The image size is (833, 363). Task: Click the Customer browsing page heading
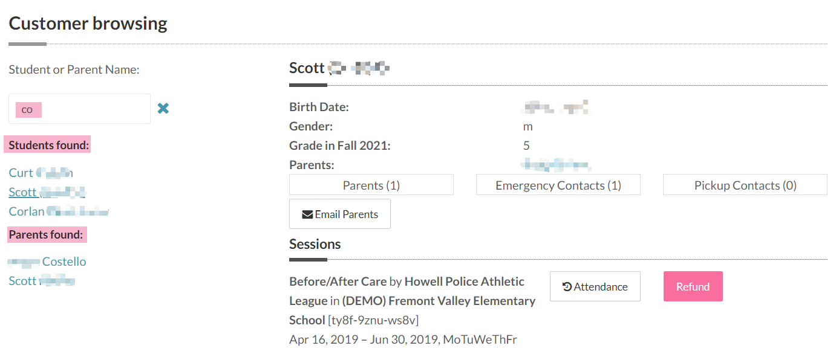click(88, 24)
